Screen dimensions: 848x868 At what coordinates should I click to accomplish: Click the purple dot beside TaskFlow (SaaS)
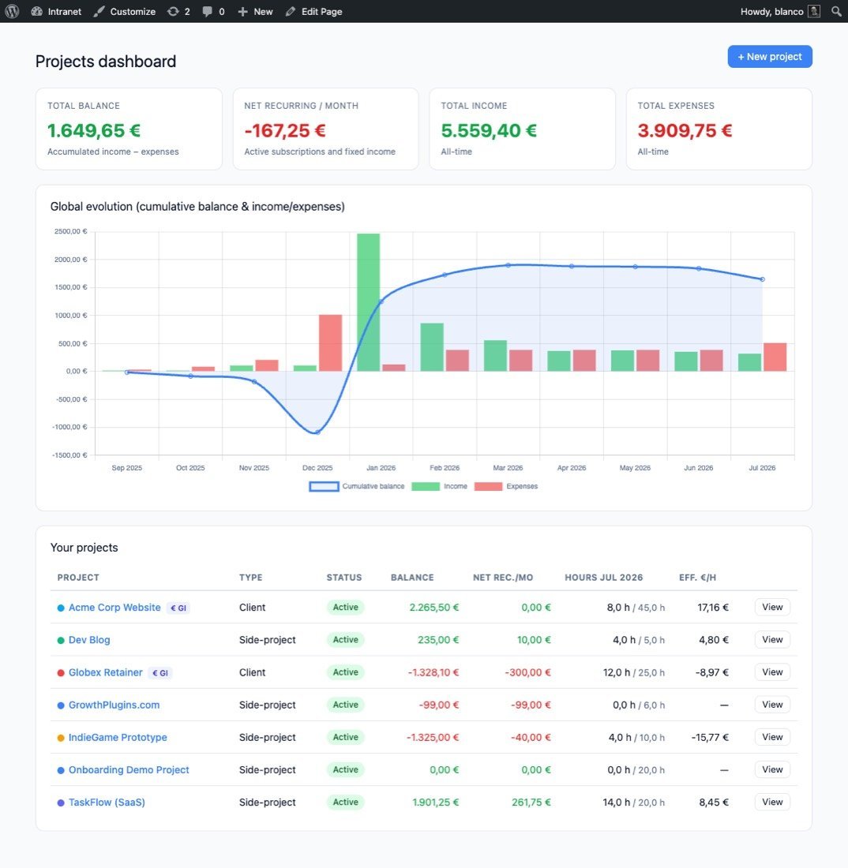[61, 803]
